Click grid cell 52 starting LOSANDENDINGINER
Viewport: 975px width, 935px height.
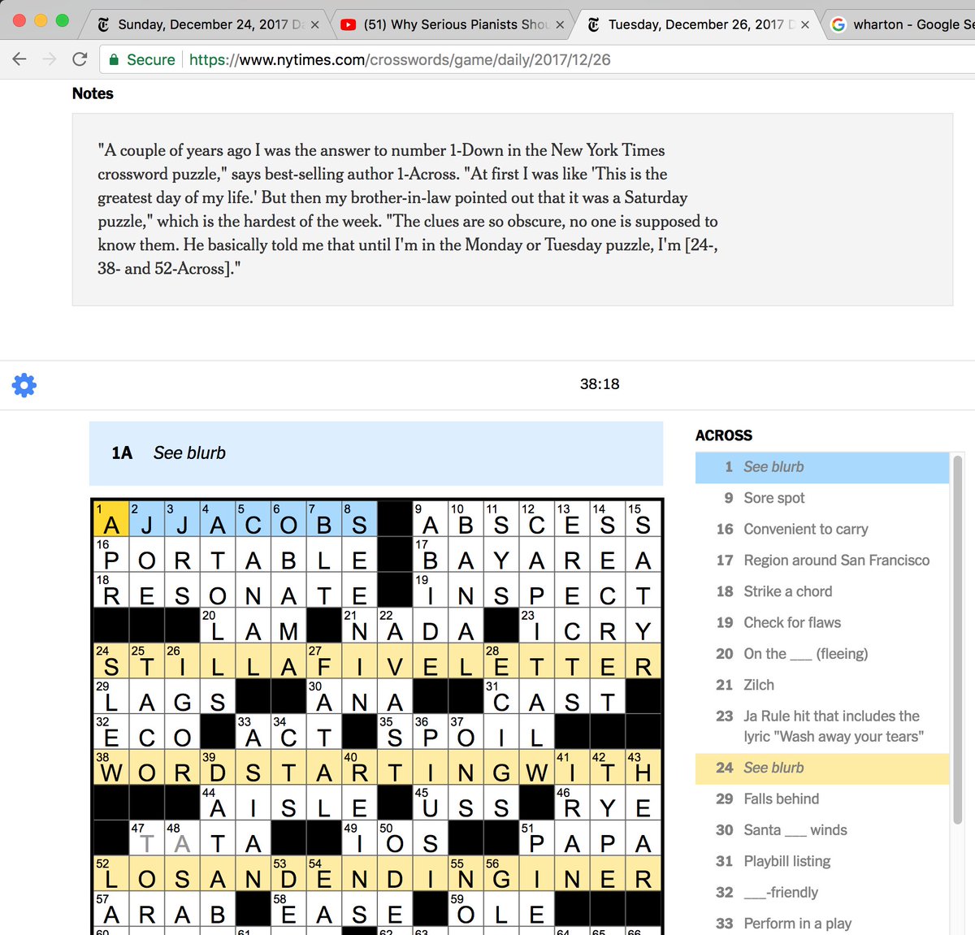coord(111,872)
